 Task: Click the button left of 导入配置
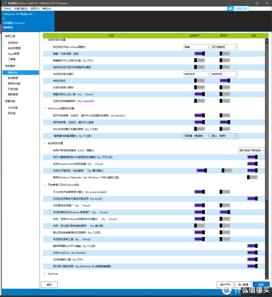(x=225, y=285)
